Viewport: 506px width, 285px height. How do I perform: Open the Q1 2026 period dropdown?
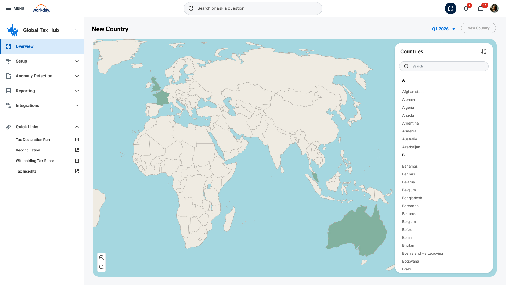(444, 29)
